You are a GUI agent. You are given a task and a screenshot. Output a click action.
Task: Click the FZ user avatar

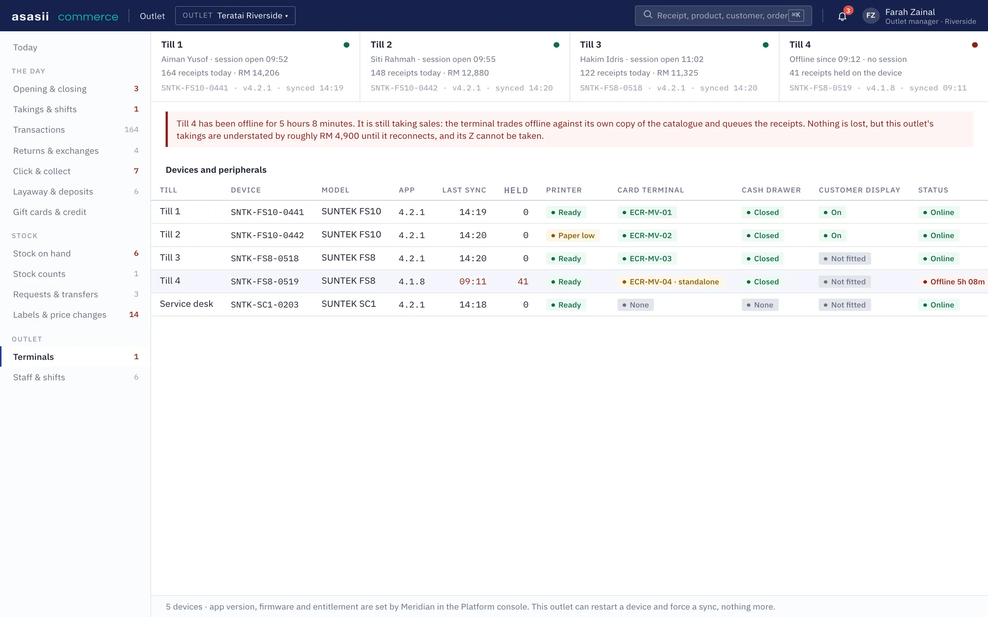871,16
